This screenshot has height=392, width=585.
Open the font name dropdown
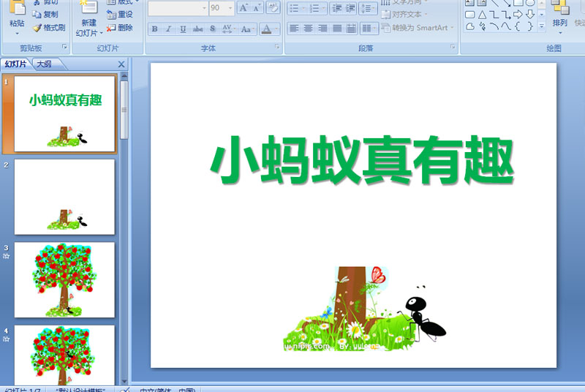coord(203,8)
